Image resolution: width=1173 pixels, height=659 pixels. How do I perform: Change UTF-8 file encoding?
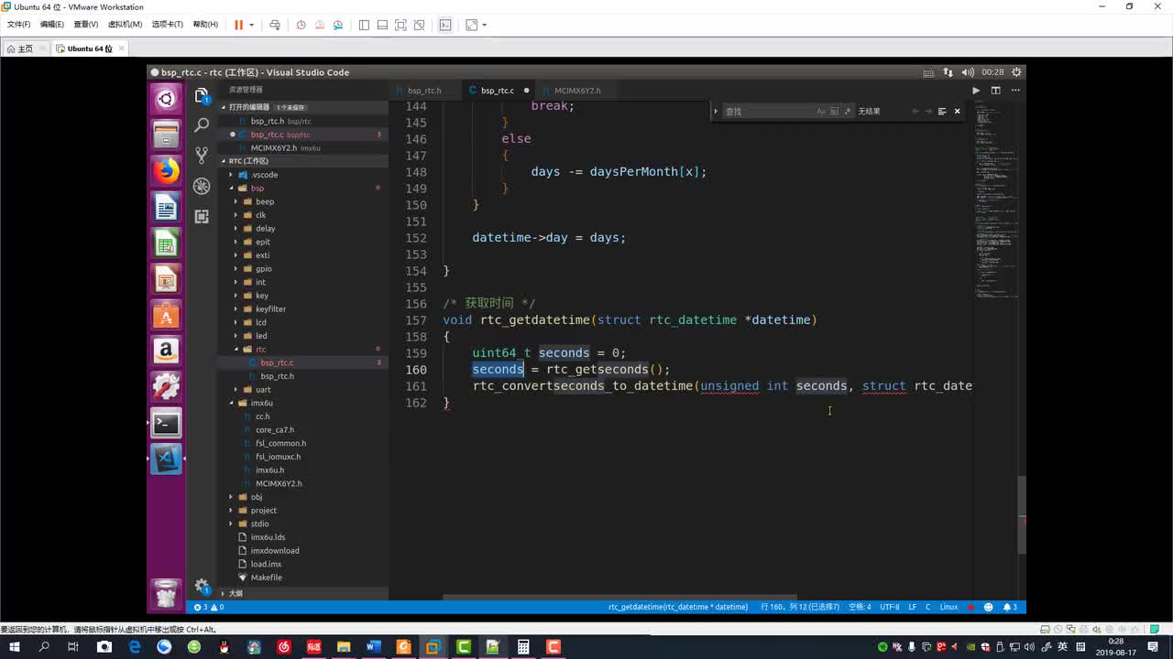click(x=890, y=607)
